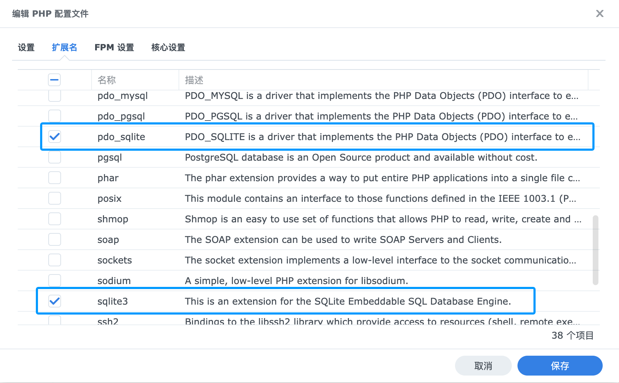
Task: Uncheck the pdo_sqlite extension
Action: point(55,137)
